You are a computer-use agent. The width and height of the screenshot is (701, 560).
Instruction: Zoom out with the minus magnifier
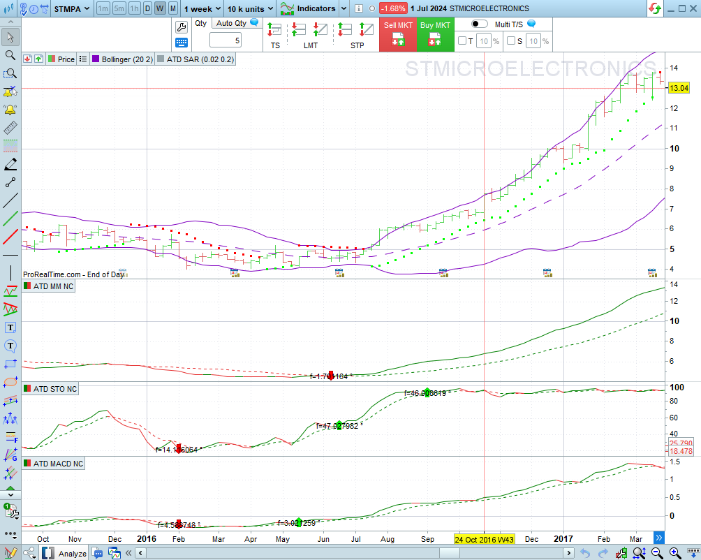pyautogui.click(x=657, y=553)
